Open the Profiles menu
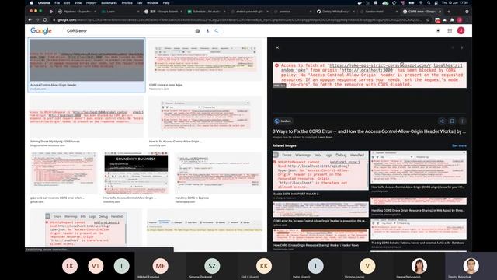Viewport: 497px width, 280px height. [x=127, y=3]
